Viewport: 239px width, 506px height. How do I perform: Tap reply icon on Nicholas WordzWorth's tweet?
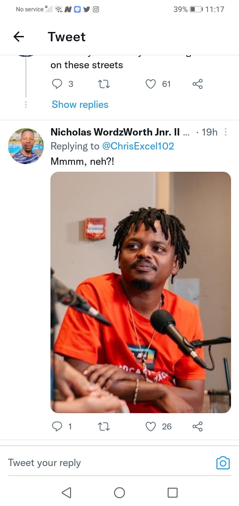click(57, 426)
